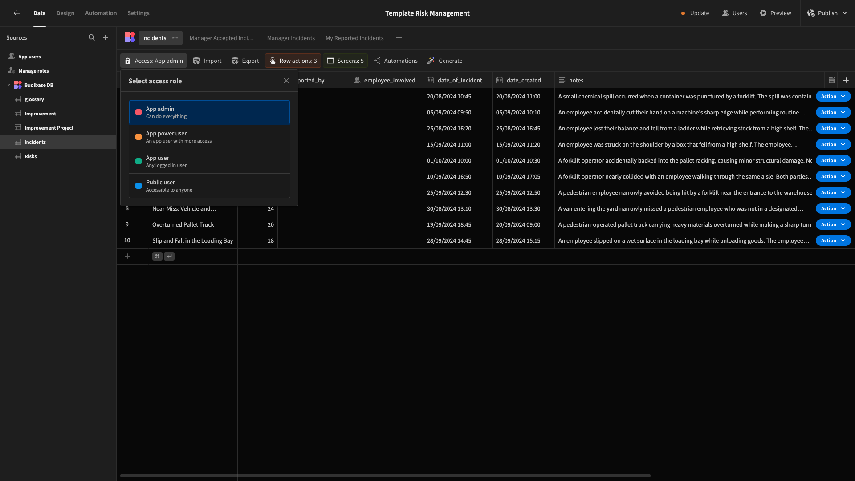
Task: Click the Access: App admin button
Action: click(154, 61)
